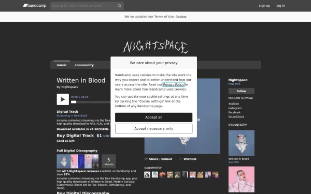Click the track progress slider handle
The width and height of the screenshot is (311, 194).
coord(74,102)
